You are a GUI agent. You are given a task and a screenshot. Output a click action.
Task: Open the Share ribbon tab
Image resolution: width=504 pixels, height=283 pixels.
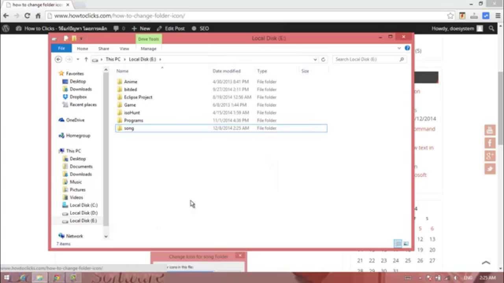pos(104,49)
